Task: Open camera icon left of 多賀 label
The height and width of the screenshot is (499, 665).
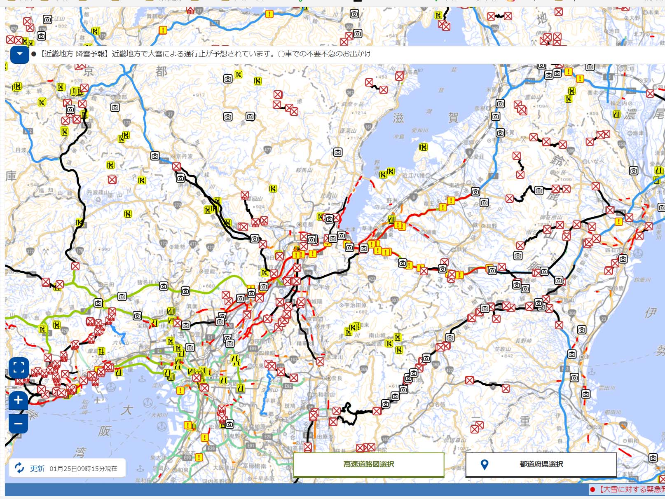Action: (x=500, y=133)
